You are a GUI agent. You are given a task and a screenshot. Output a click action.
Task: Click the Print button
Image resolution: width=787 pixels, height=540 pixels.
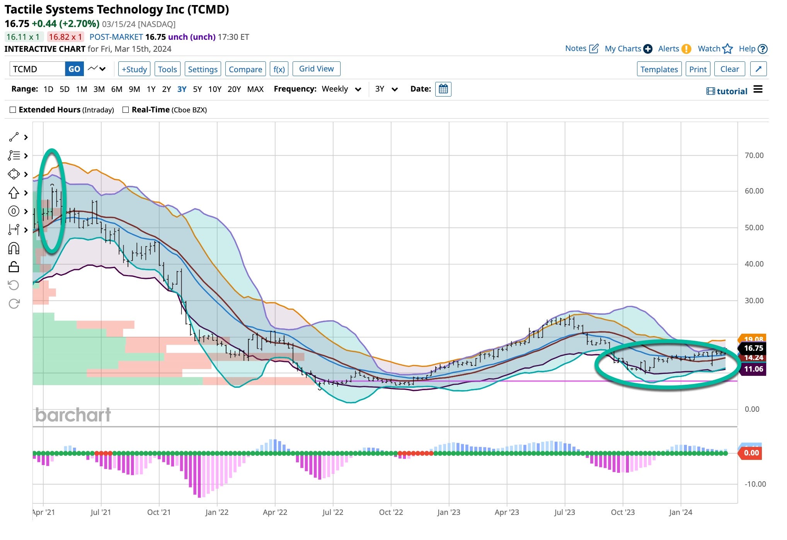coord(698,69)
